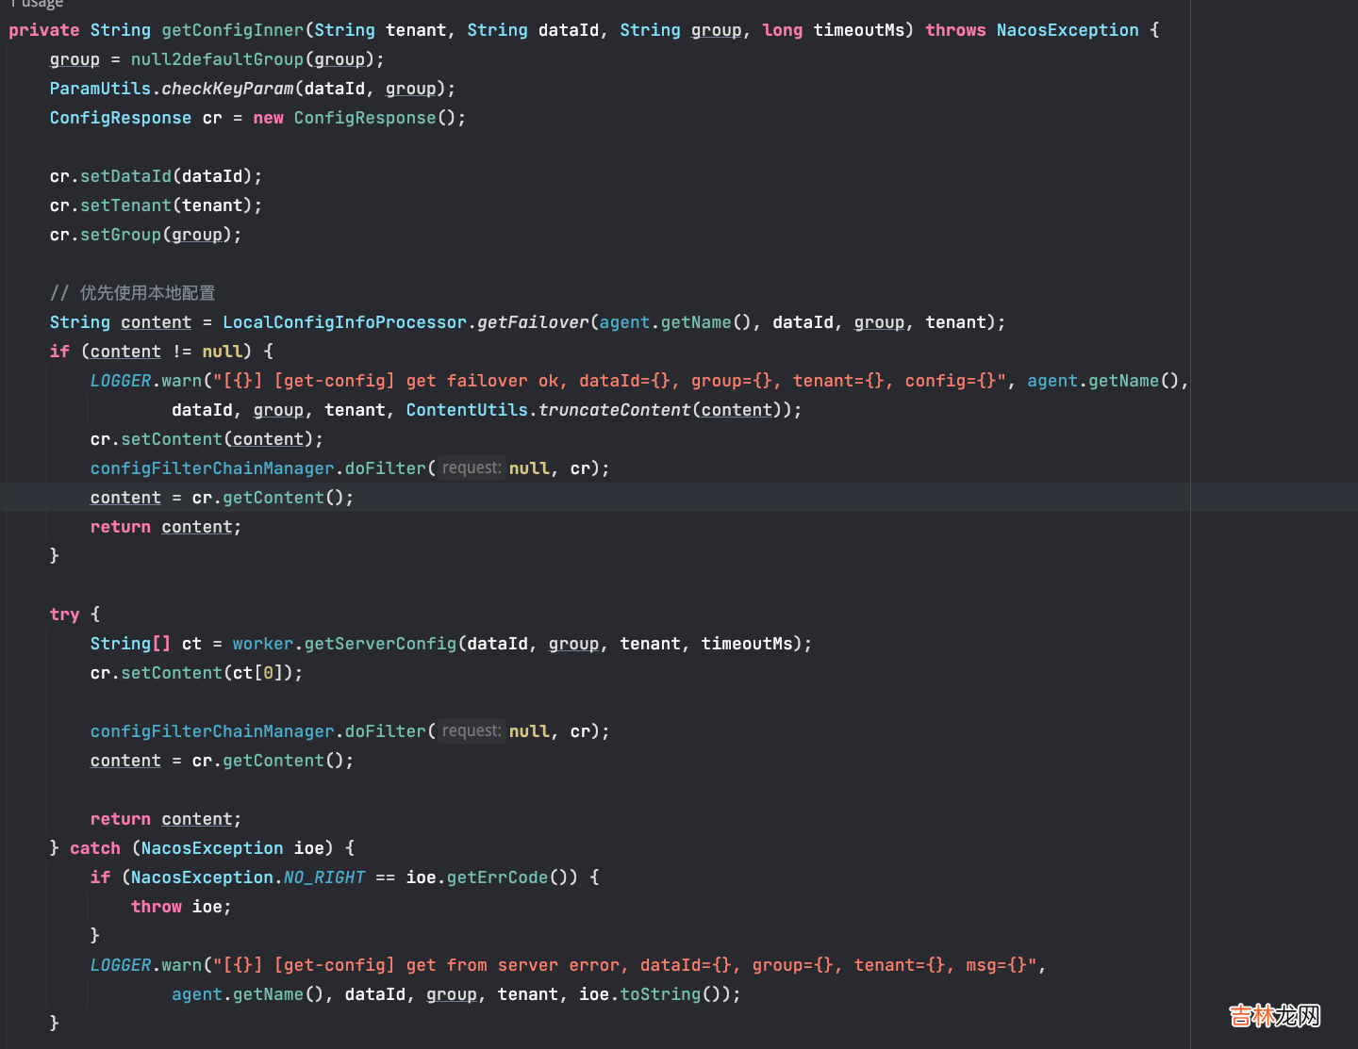Click the setDataId method call

[x=125, y=176]
